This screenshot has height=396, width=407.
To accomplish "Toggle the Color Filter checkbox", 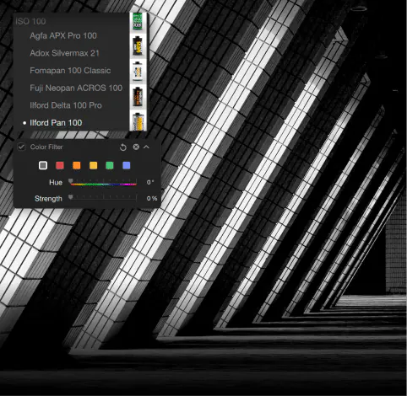I will 21,147.
